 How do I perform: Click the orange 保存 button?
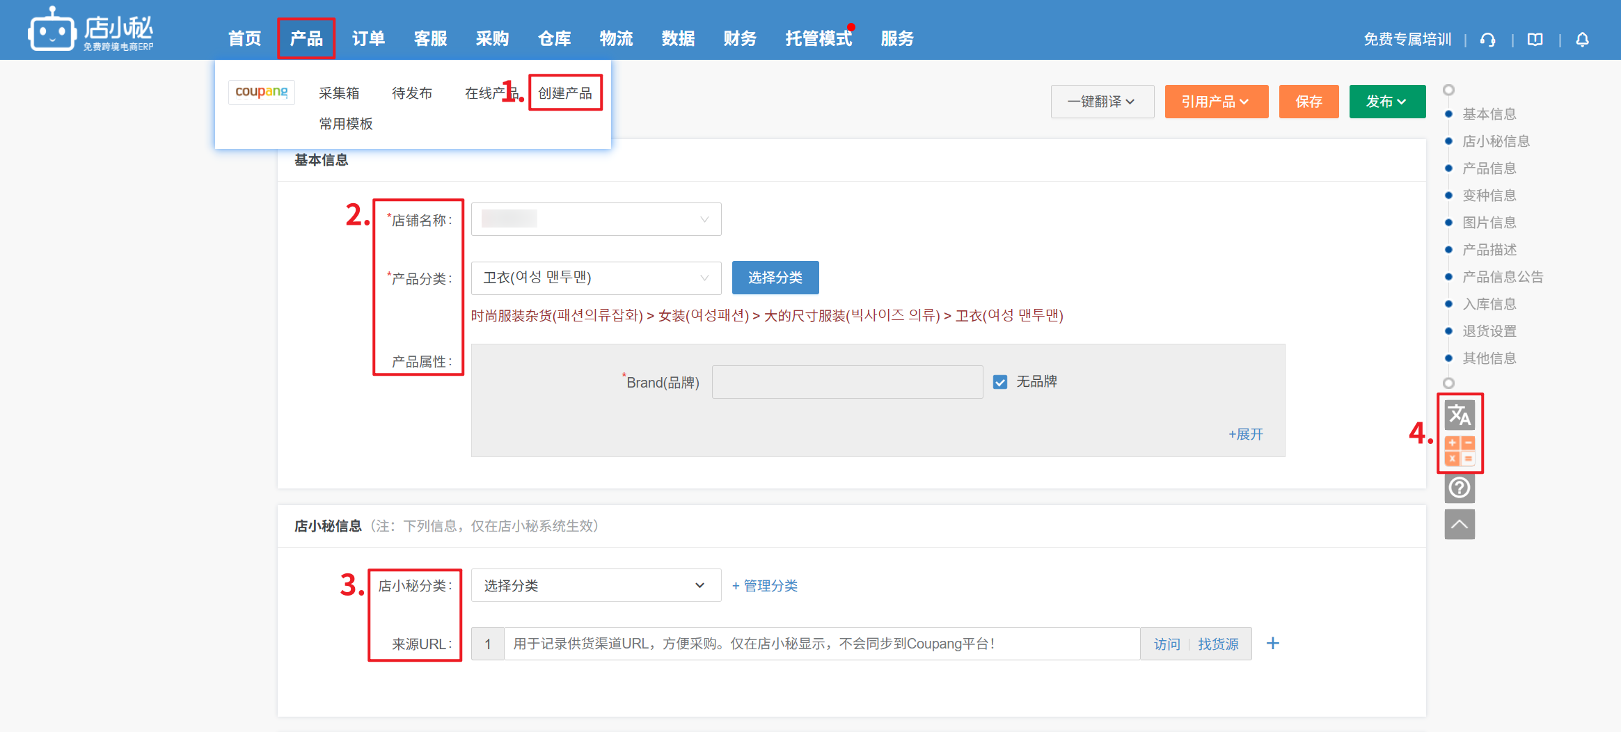(1308, 102)
